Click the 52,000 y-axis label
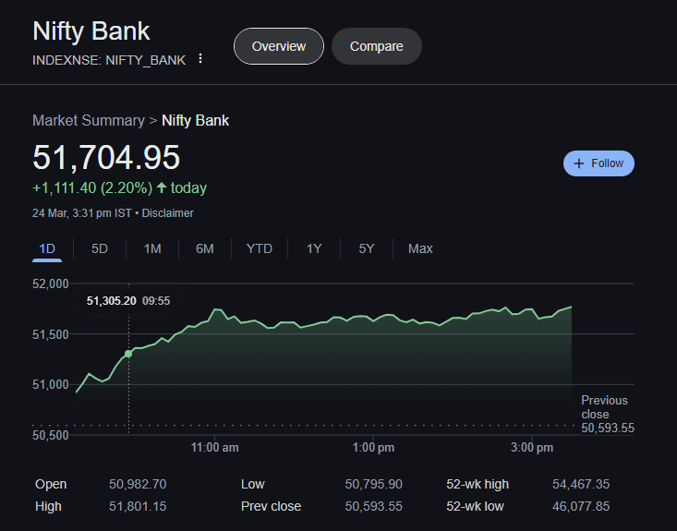Image resolution: width=677 pixels, height=531 pixels. click(x=51, y=284)
